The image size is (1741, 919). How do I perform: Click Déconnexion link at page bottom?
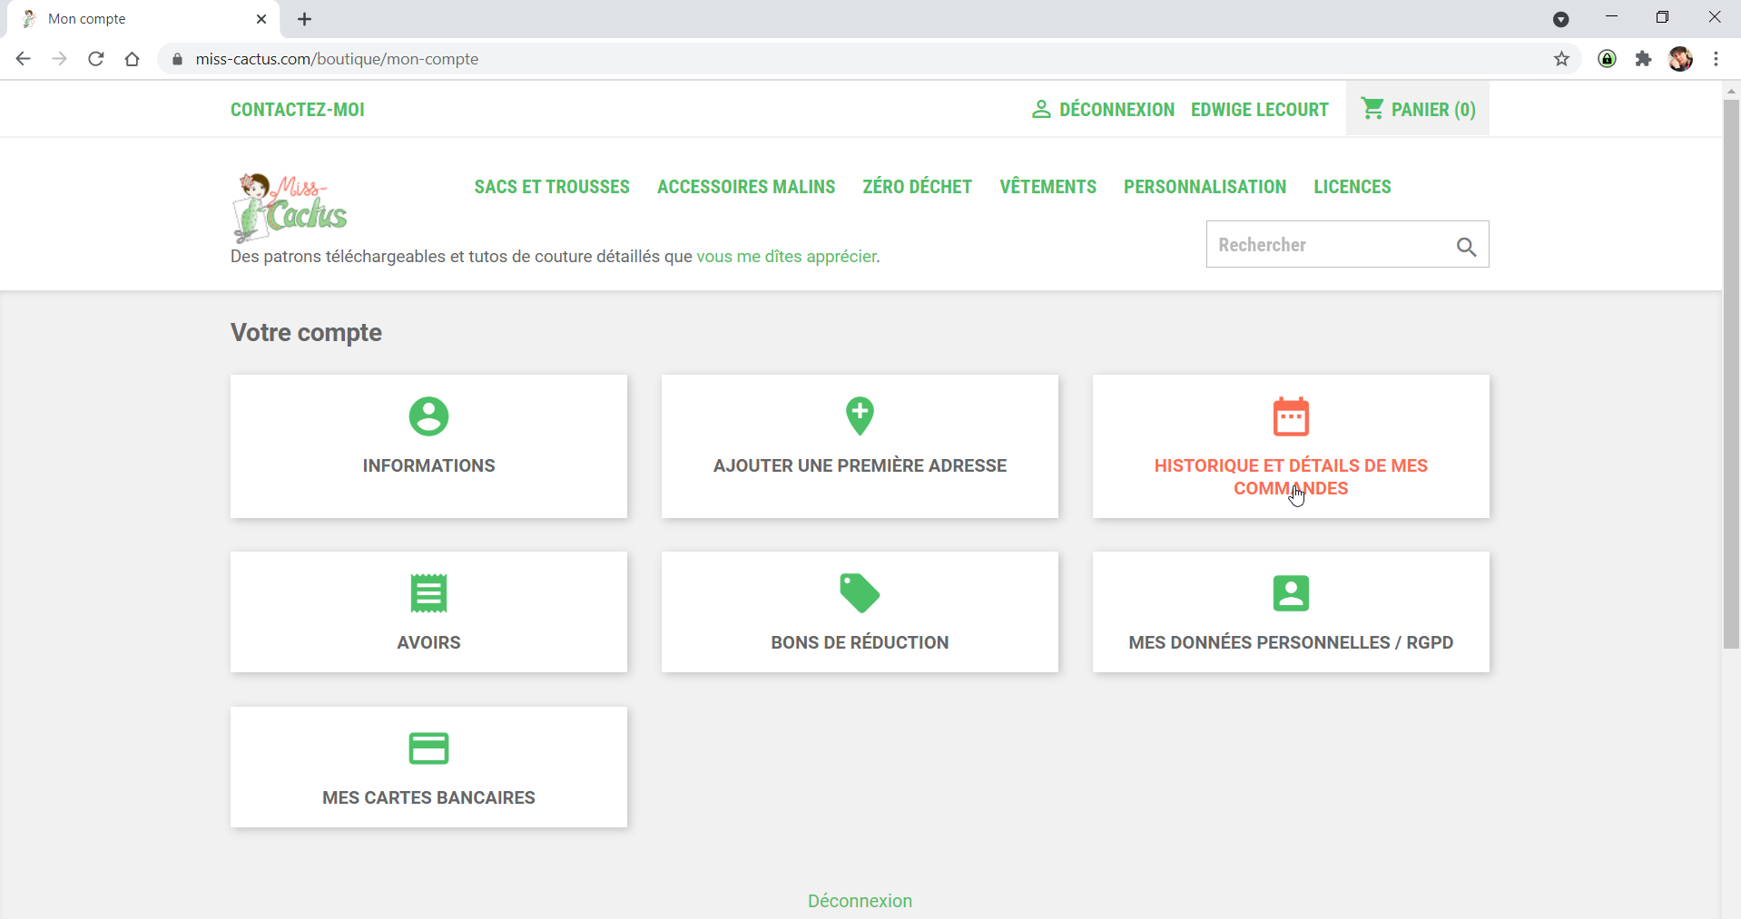tap(860, 901)
